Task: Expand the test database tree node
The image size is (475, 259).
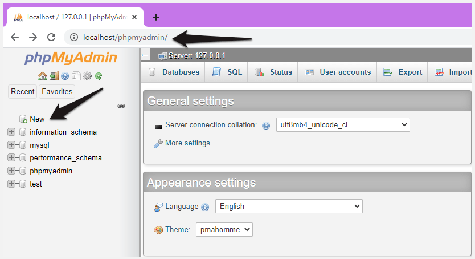Action: coord(11,184)
